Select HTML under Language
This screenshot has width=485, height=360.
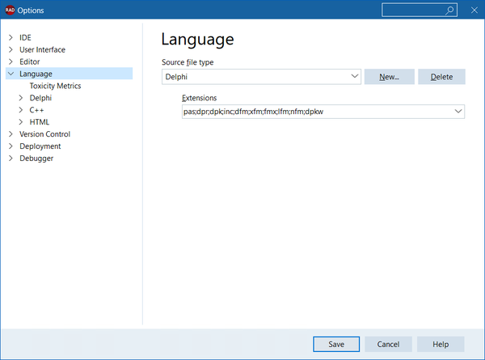click(x=40, y=122)
